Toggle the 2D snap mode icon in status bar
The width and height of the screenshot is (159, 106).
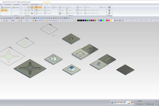click(112, 102)
